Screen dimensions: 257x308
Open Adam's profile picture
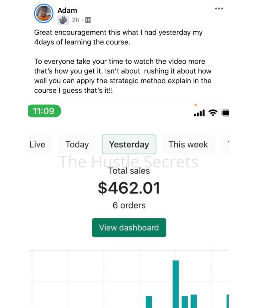pos(44,13)
